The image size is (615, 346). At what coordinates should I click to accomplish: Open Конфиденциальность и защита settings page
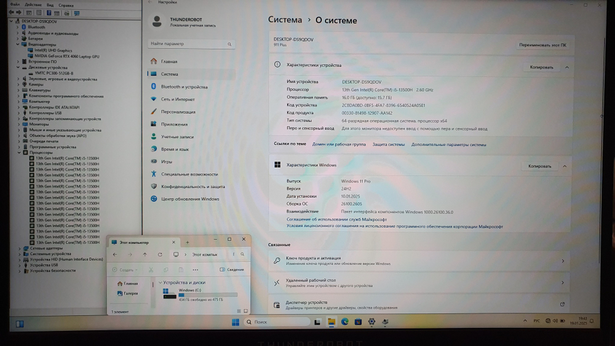pos(193,186)
